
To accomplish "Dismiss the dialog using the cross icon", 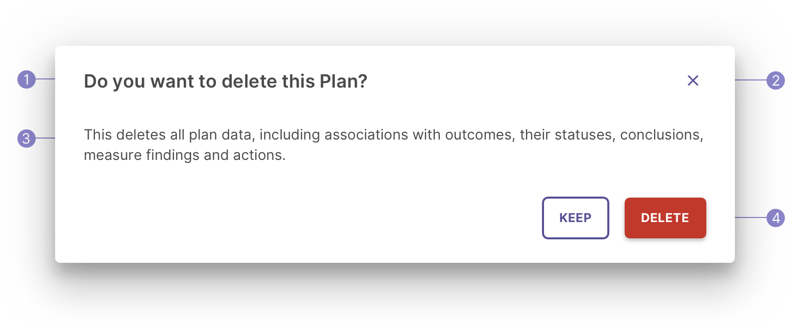I will click(693, 80).
